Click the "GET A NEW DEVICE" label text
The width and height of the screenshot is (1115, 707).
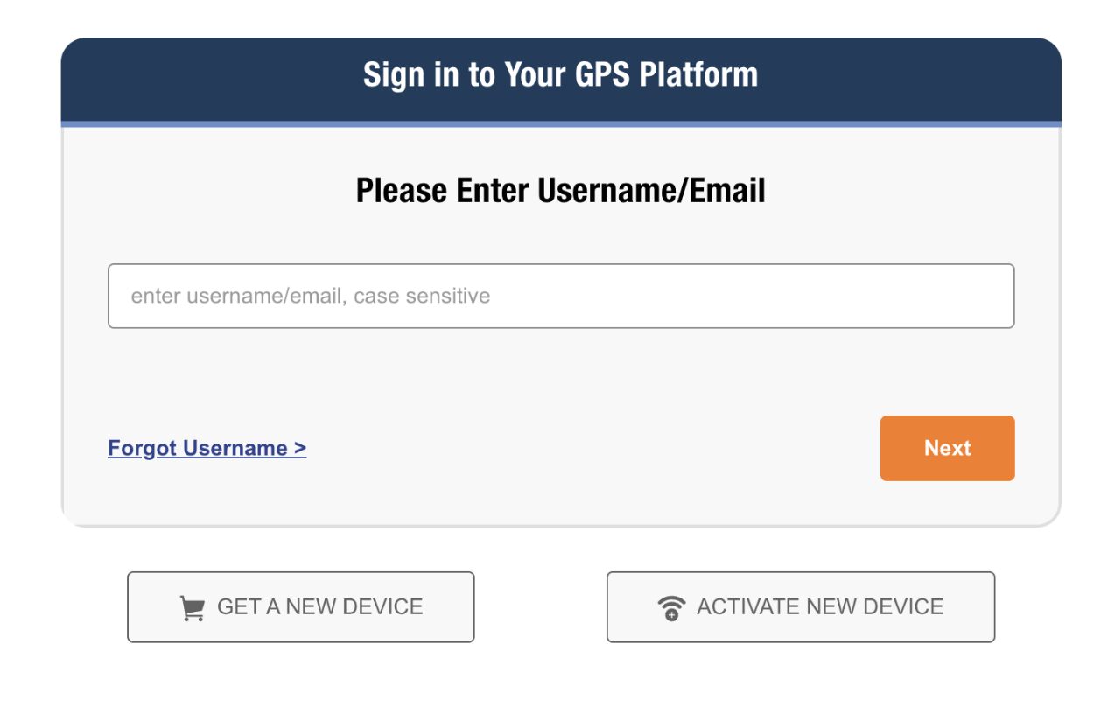[319, 607]
